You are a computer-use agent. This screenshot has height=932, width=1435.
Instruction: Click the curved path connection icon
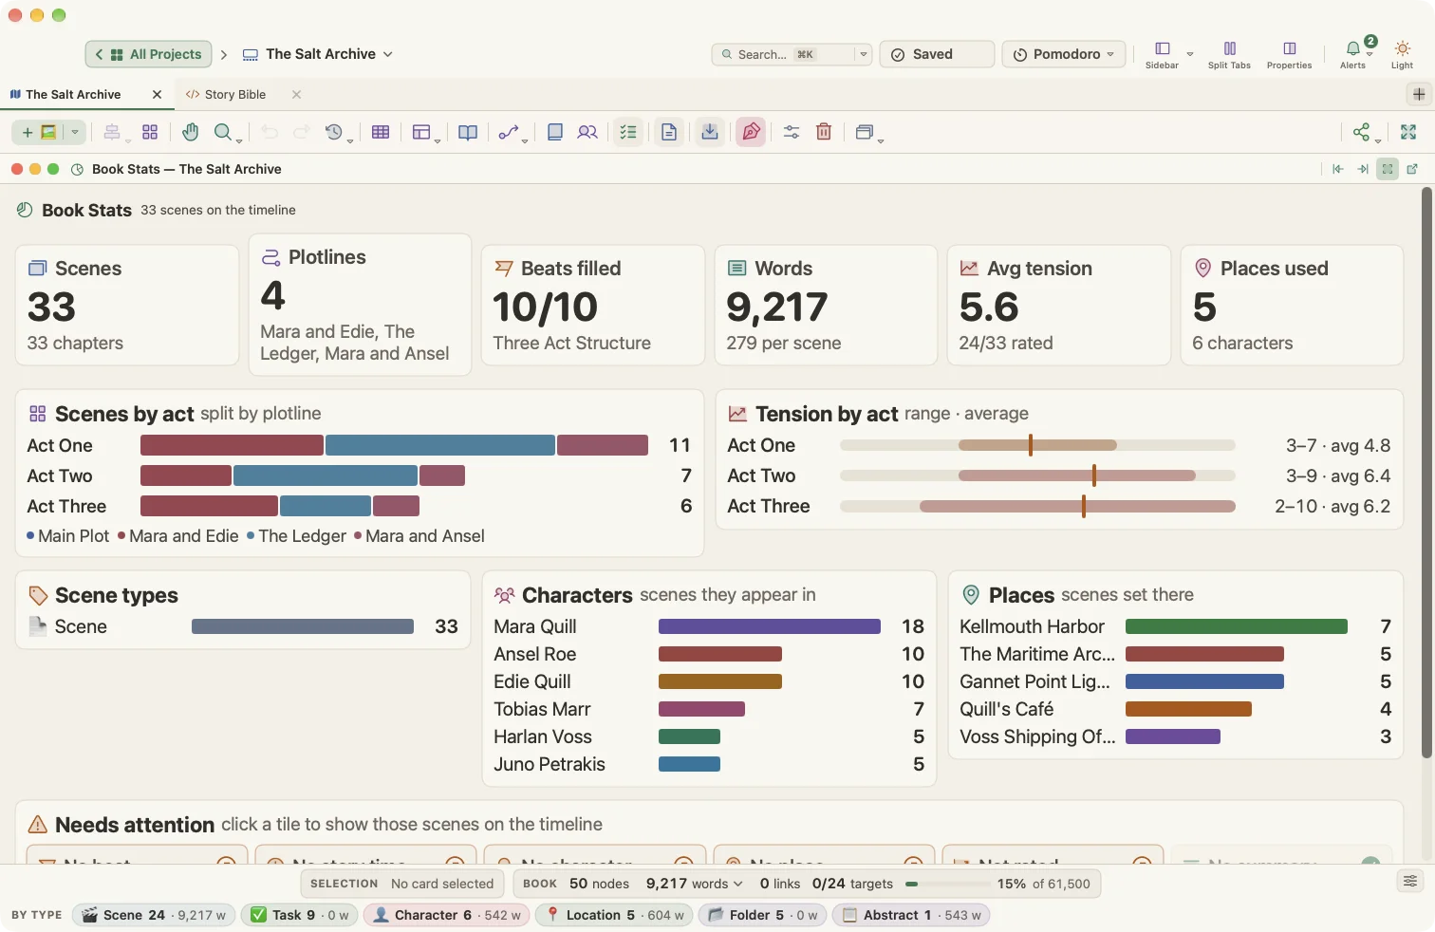click(x=509, y=132)
